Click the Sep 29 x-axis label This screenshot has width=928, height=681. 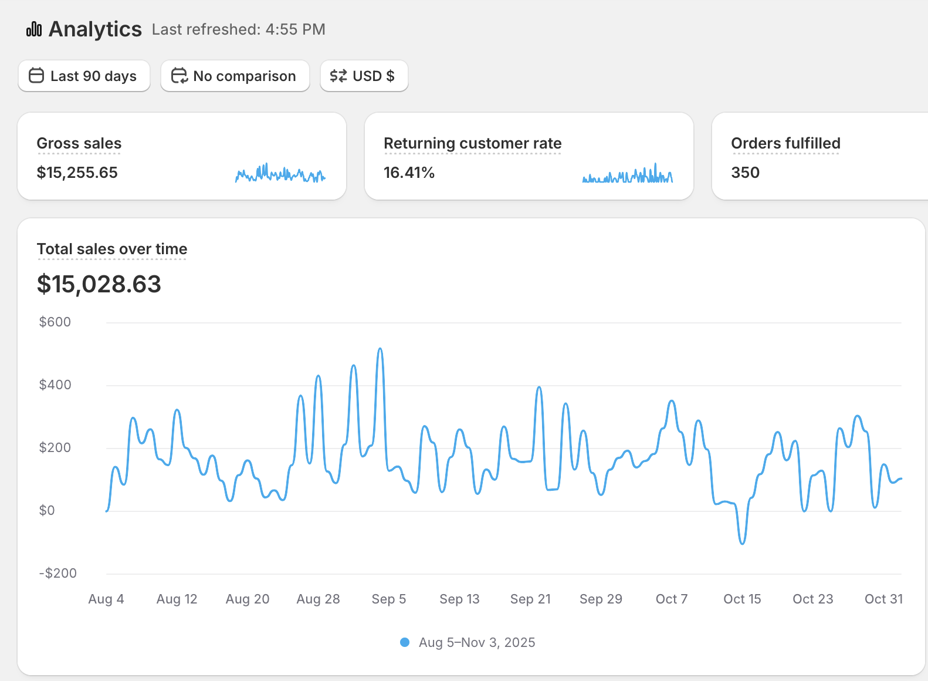tap(601, 599)
